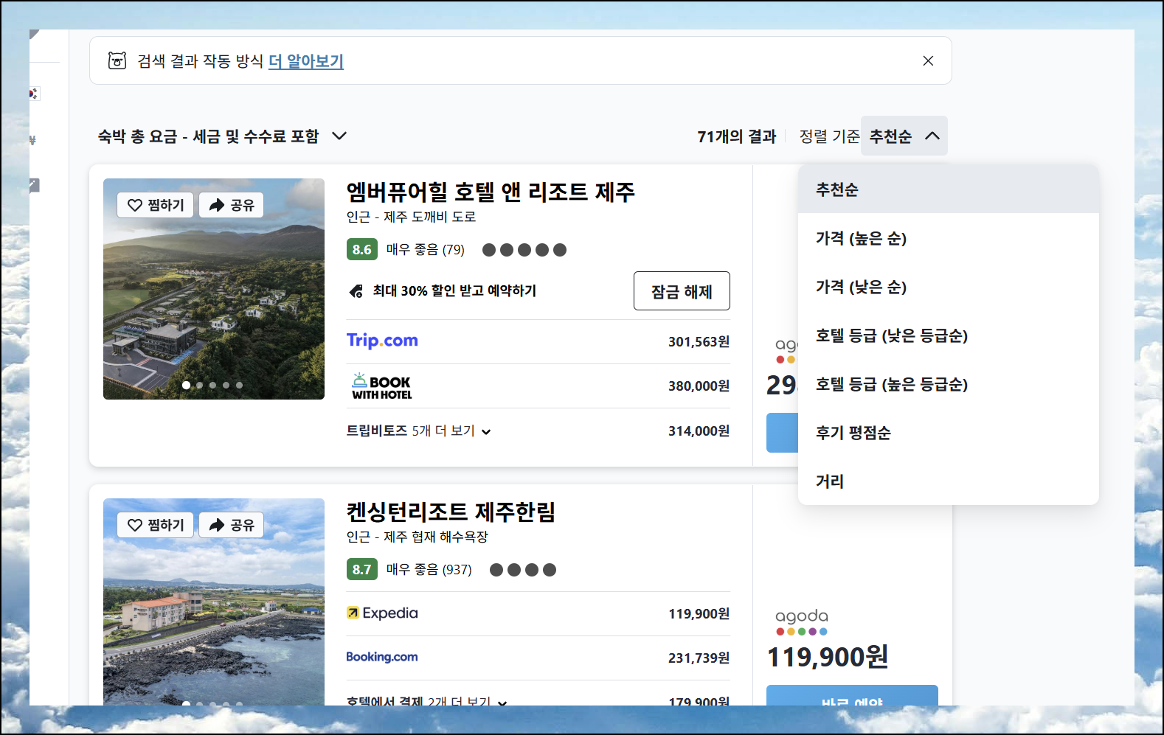
Task: Open 엠버퓨어힐 호텔 앤 리조트 제주 title
Action: pyautogui.click(x=491, y=192)
